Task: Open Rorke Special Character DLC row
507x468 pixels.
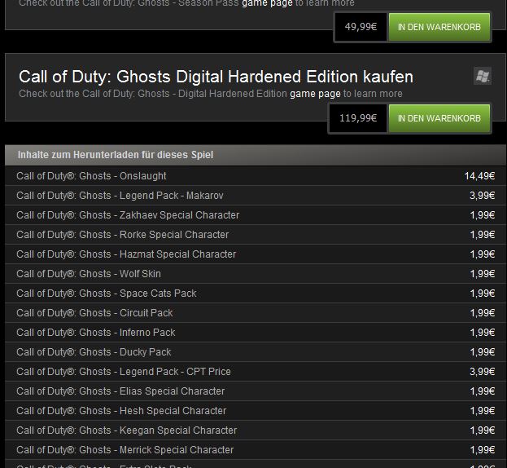Action: (256, 235)
